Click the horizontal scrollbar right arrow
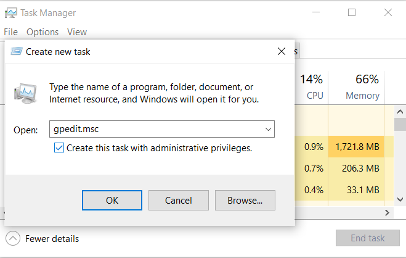 [x=387, y=212]
